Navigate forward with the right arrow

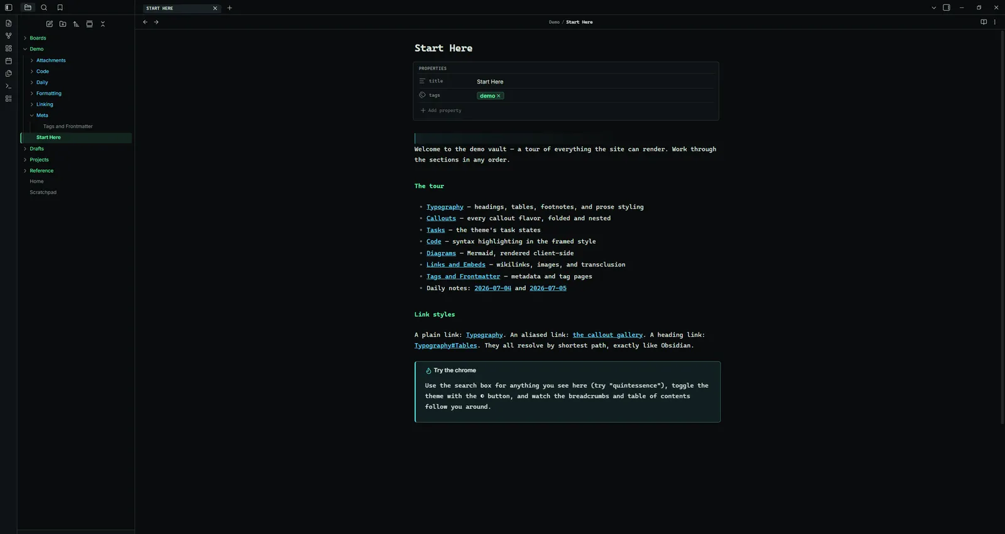[x=156, y=22]
